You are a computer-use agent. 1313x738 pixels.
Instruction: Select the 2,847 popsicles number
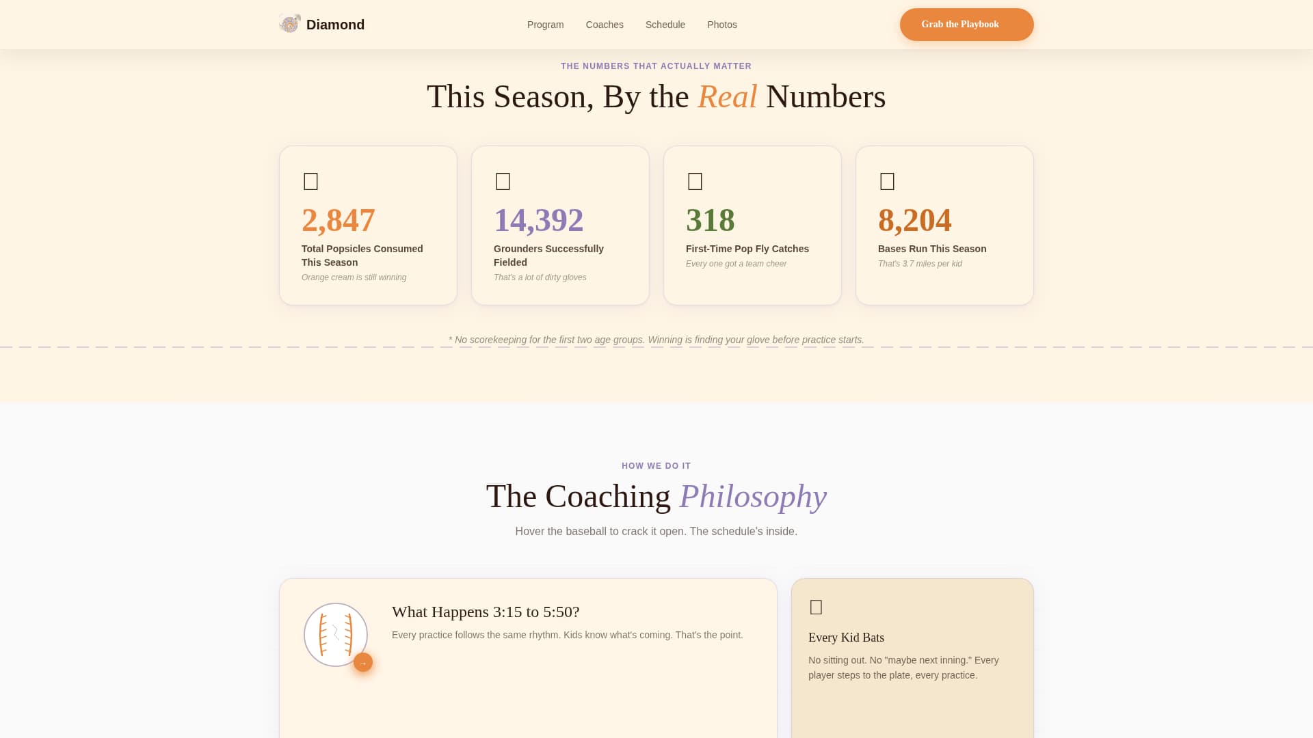point(338,220)
